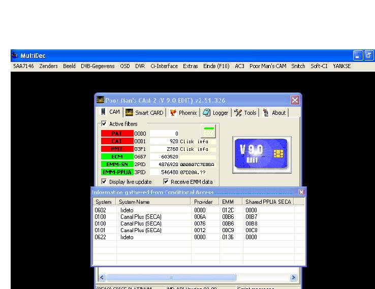The height and width of the screenshot is (289, 375).
Task: Switch to the Logger tab
Action: [216, 113]
